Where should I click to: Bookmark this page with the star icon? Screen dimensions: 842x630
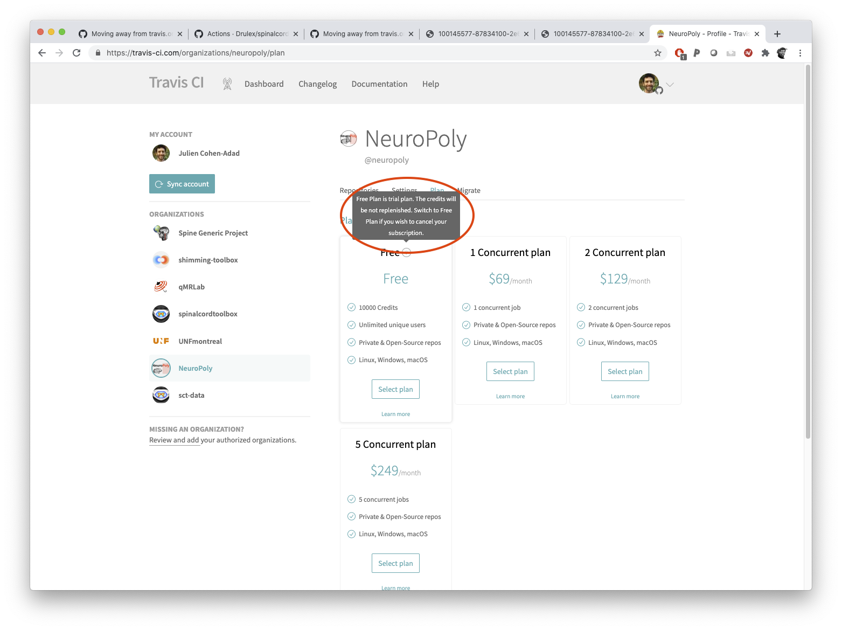pos(657,53)
